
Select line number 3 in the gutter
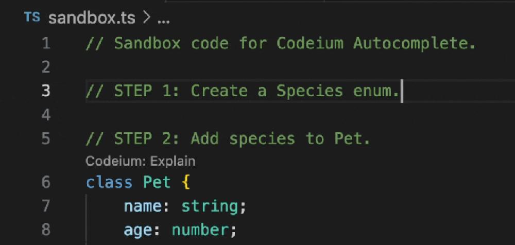(46, 91)
